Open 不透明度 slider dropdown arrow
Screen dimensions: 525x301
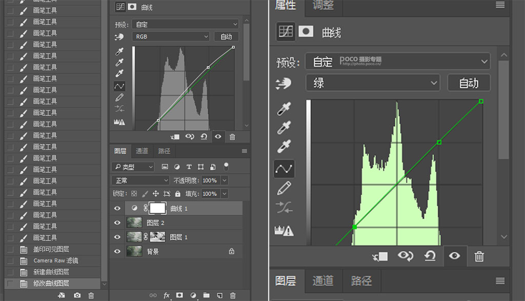coord(225,180)
